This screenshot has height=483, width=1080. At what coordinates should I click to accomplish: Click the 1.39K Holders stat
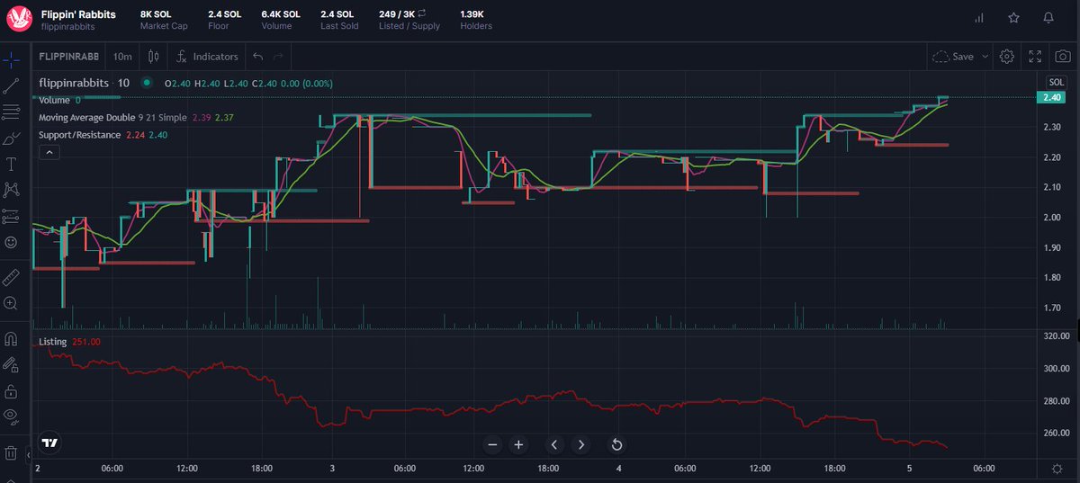click(476, 20)
